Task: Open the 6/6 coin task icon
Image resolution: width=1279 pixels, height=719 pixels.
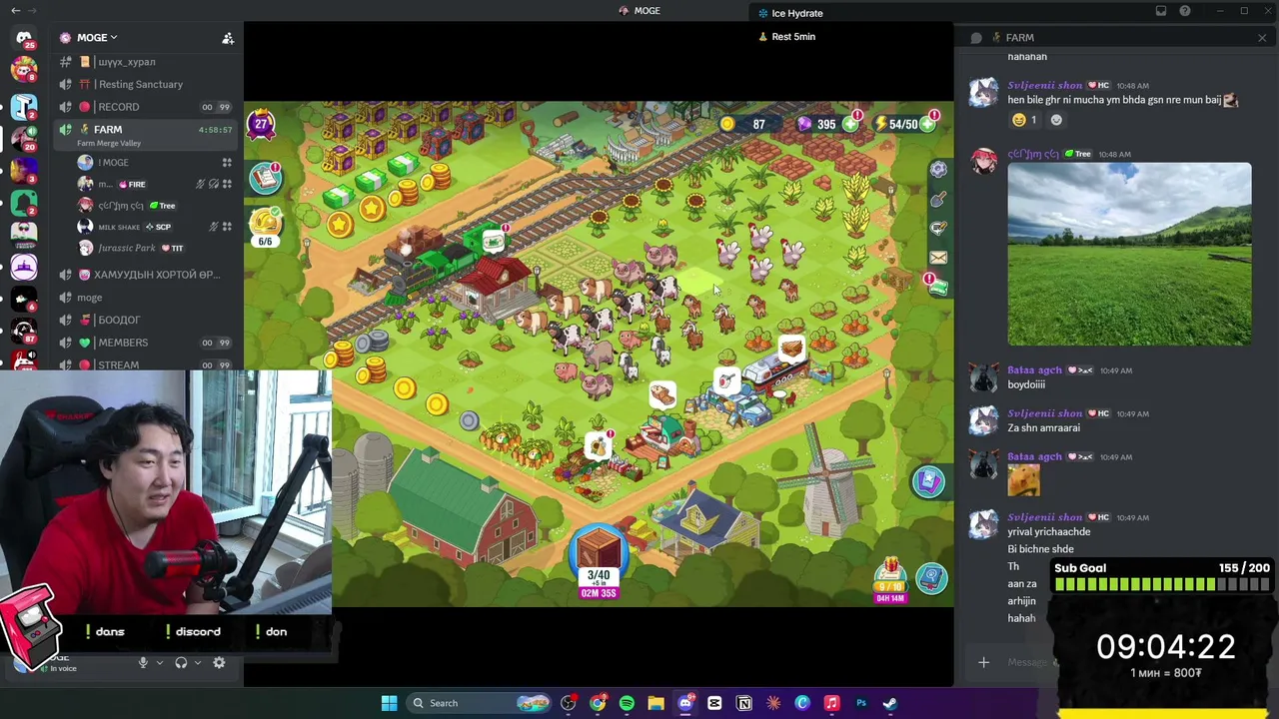Action: (x=266, y=227)
